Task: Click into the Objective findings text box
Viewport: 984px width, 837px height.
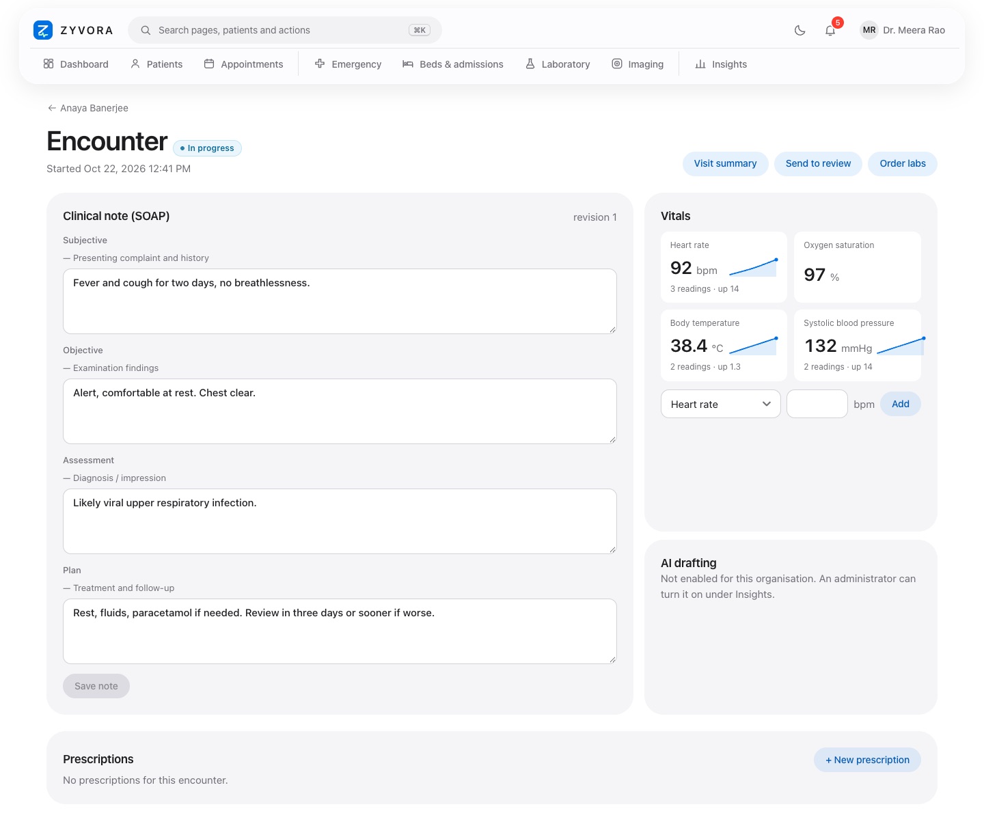Action: coord(340,411)
